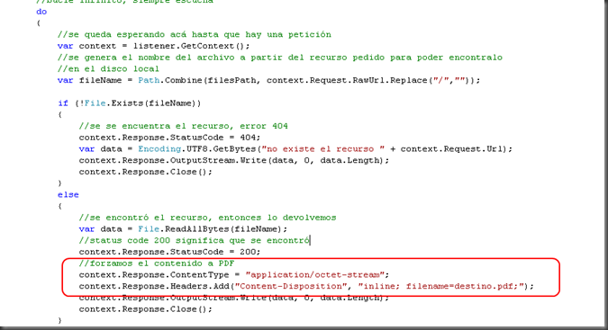Click comment 'se se encuentra el recurso, error 404'

click(x=184, y=126)
